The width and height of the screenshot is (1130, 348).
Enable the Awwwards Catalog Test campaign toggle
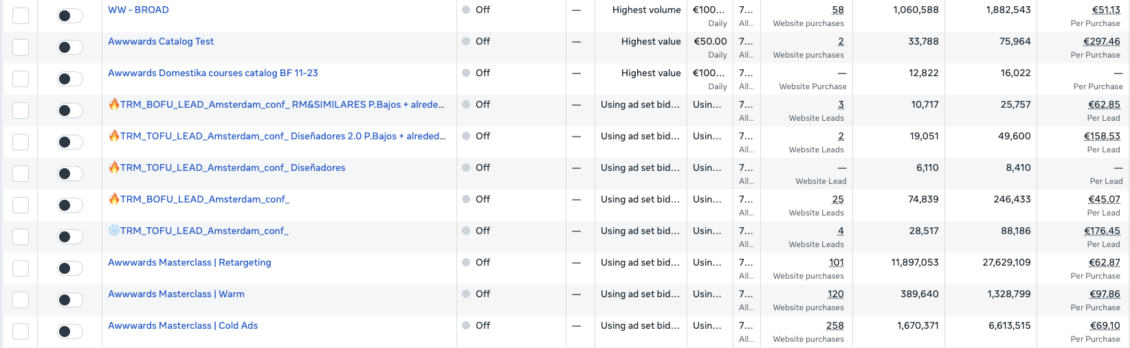[69, 47]
